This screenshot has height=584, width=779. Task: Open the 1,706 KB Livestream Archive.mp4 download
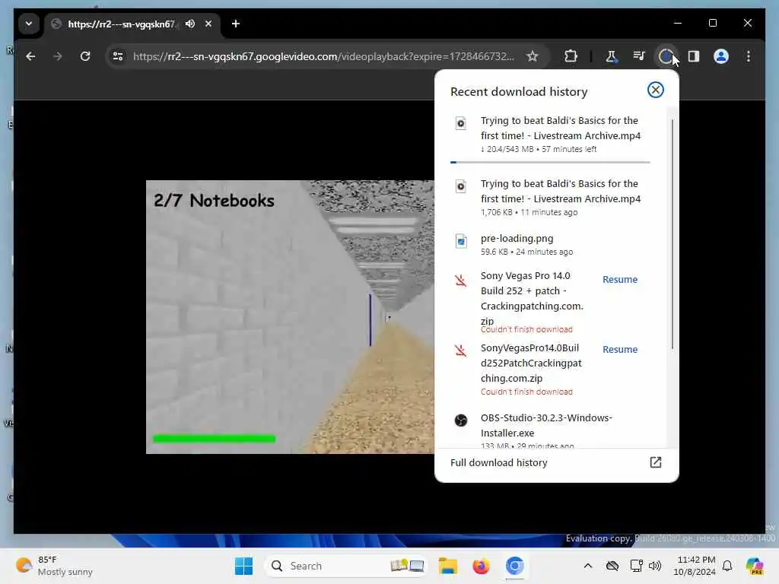click(x=550, y=198)
